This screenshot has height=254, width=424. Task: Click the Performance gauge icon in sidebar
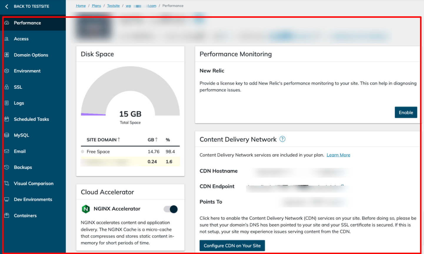coord(7,23)
